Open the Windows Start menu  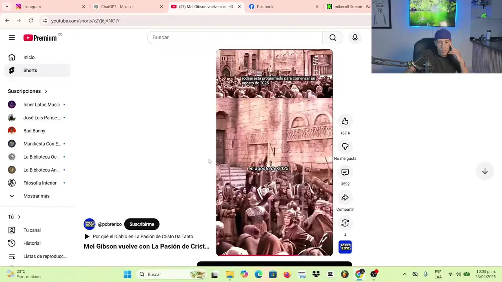pos(127,275)
